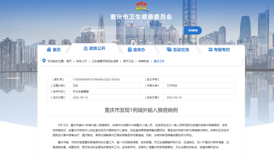
Task: Click the home icon beside 首页
Action: [49, 50]
